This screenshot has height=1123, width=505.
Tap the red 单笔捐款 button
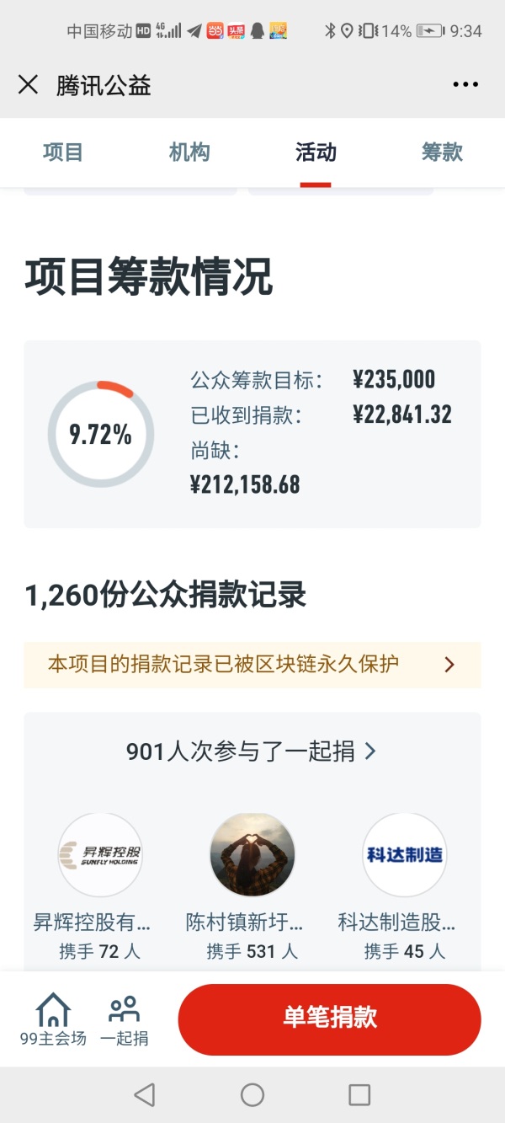[329, 1019]
